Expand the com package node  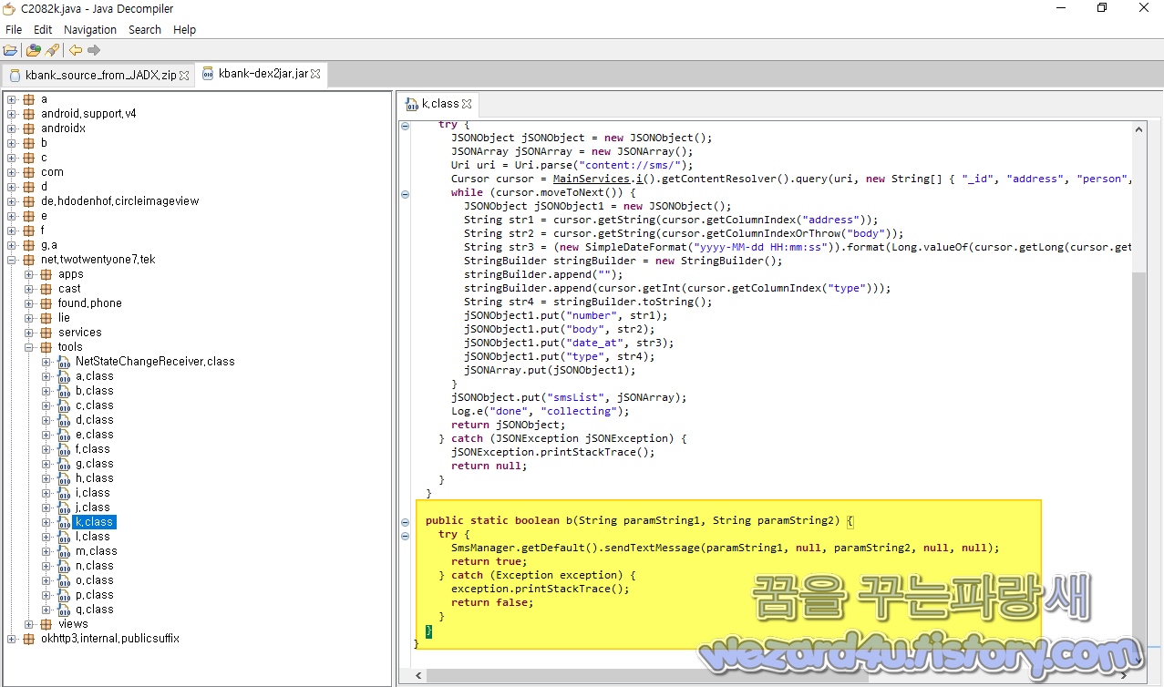12,172
